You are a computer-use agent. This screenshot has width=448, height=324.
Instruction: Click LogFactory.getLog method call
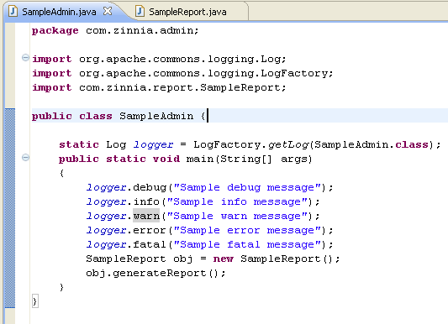click(251, 144)
